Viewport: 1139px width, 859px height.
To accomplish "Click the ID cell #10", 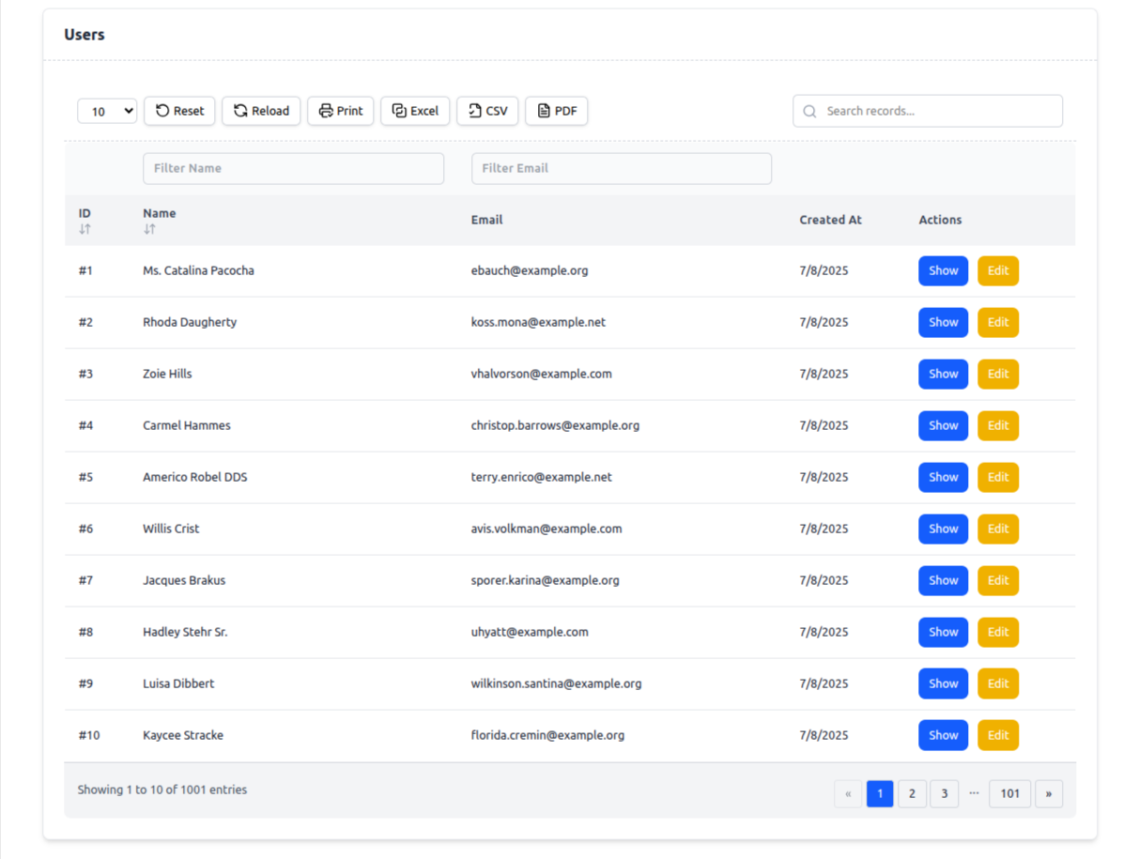I will pos(89,735).
